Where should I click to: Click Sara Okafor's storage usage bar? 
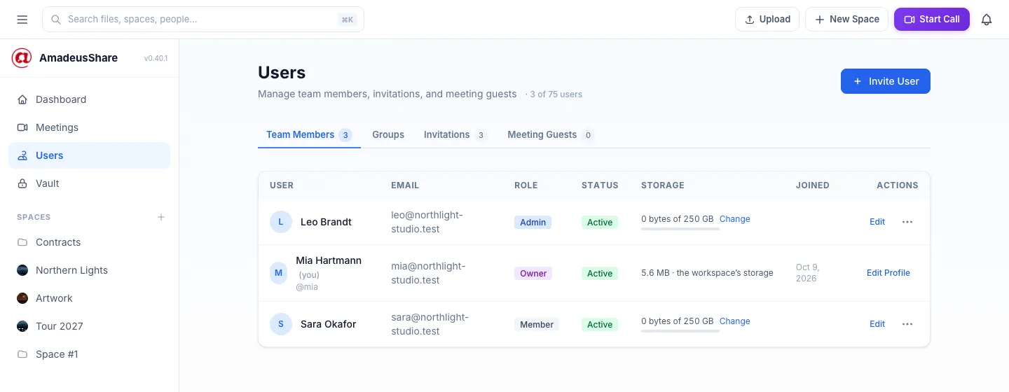coord(680,331)
